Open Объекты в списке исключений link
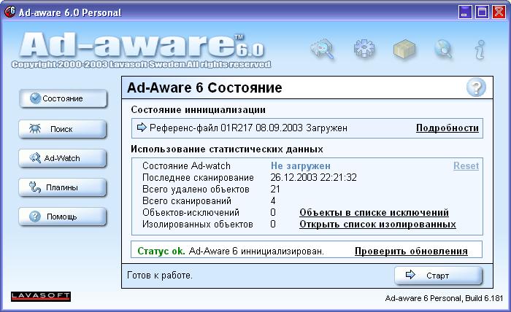The height and width of the screenshot is (312, 511). (374, 212)
